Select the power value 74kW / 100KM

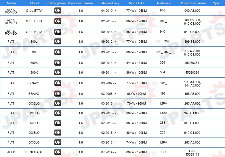136,142
